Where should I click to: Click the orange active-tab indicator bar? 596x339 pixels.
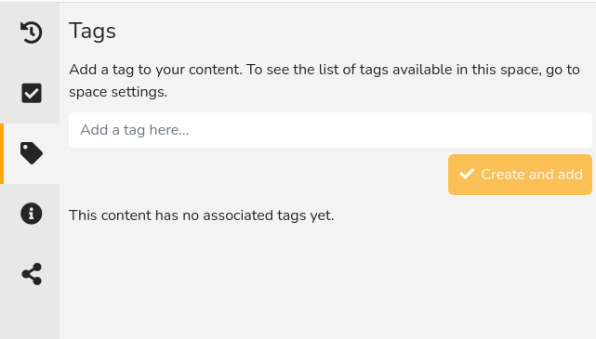(2, 153)
